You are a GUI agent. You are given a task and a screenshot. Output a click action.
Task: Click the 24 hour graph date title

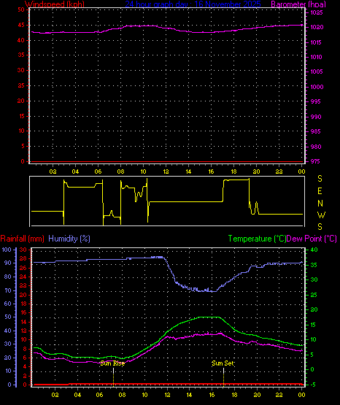click(x=193, y=4)
